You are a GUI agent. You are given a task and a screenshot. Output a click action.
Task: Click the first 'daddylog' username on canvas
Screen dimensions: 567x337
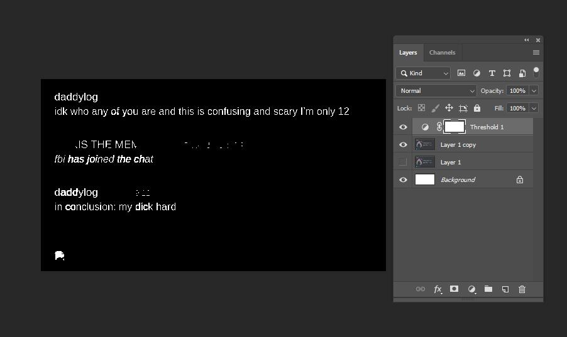pos(76,97)
